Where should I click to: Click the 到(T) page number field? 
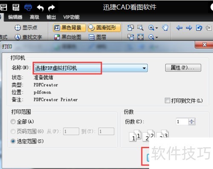coord(106,131)
